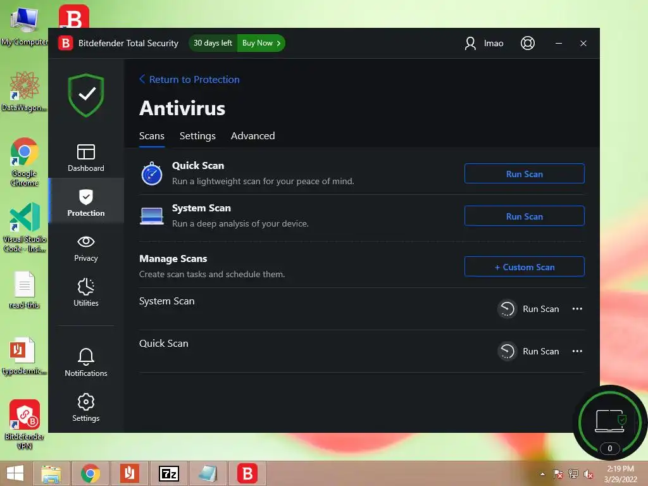Click the Manage Scans heading
Screen dimensions: 648x486
click(173, 259)
